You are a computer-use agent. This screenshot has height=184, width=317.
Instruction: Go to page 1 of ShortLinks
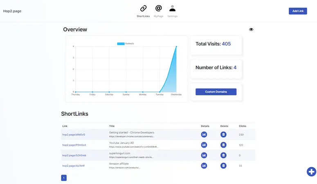click(64, 178)
